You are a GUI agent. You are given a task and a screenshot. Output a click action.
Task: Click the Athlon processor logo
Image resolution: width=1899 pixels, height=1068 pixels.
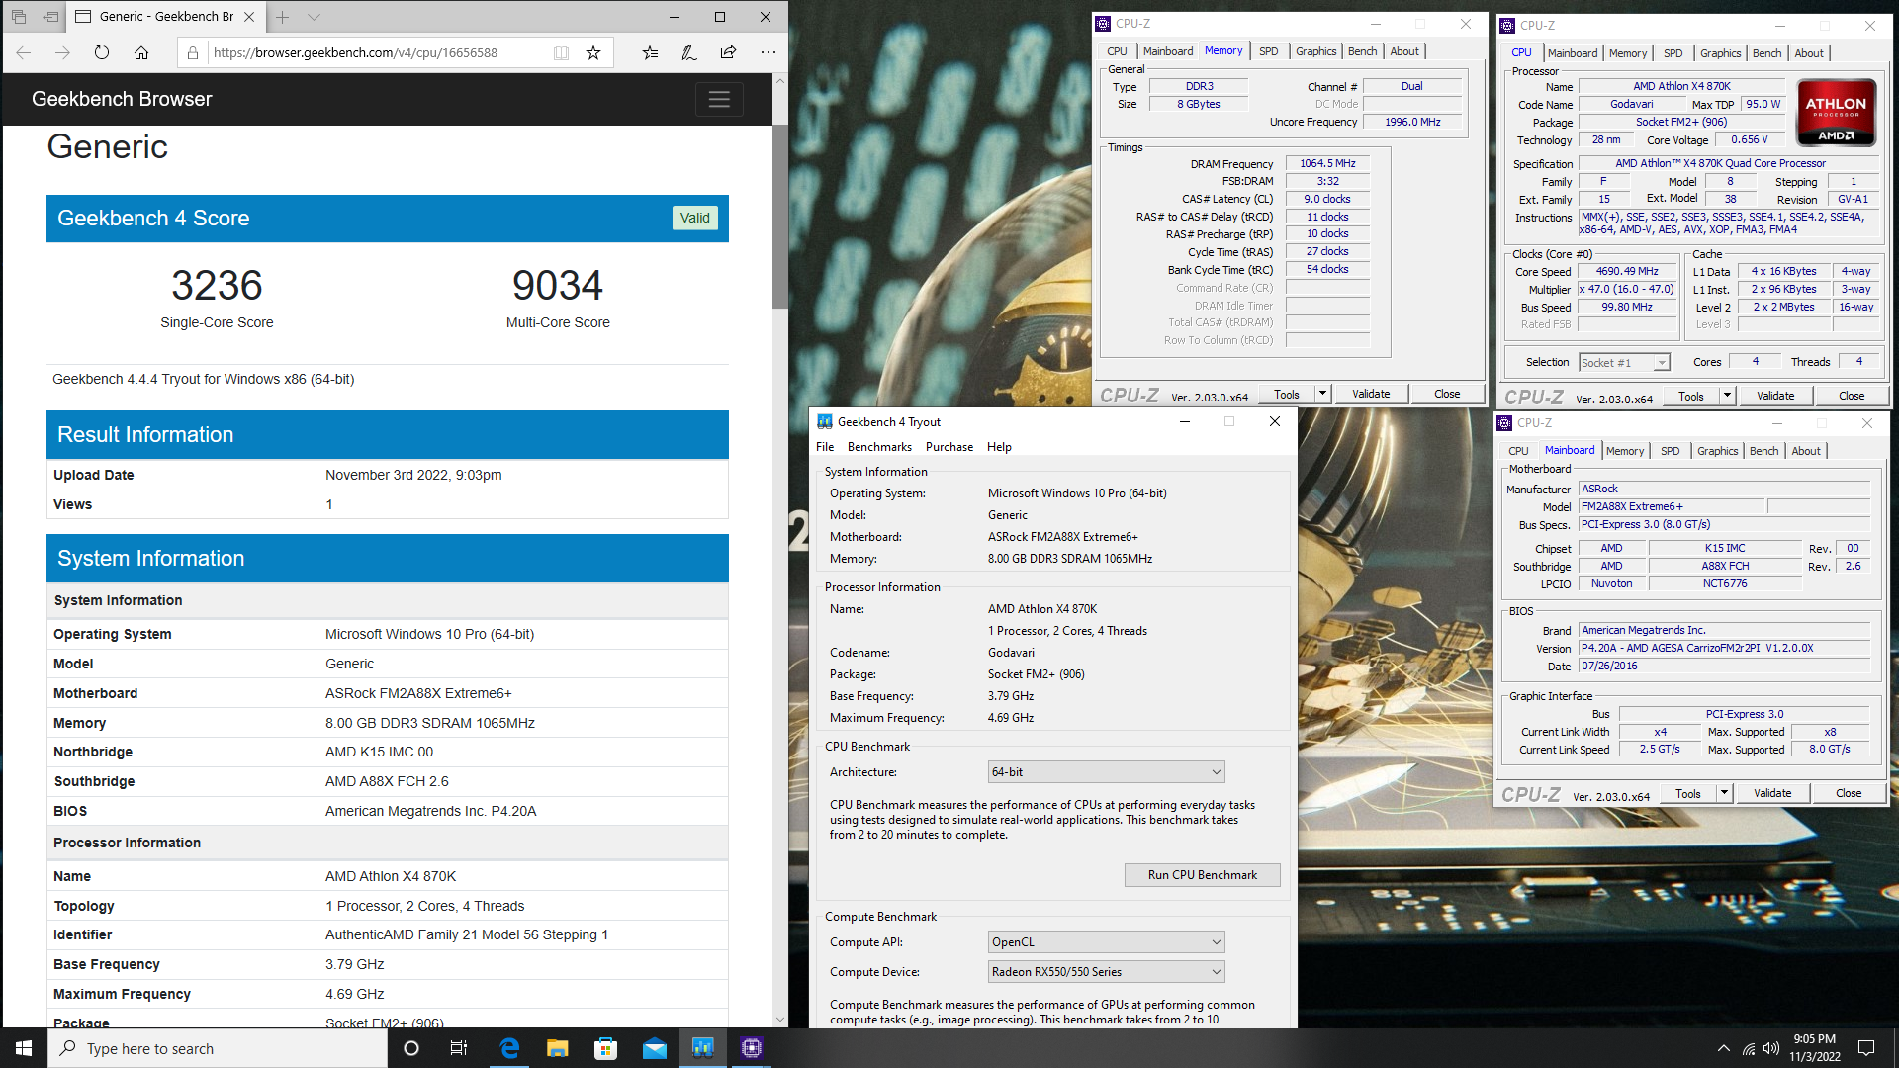(1836, 112)
